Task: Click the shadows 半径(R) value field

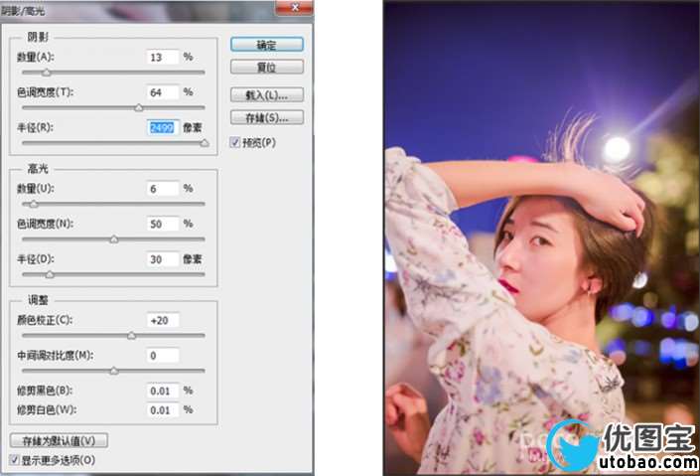Action: click(x=163, y=128)
